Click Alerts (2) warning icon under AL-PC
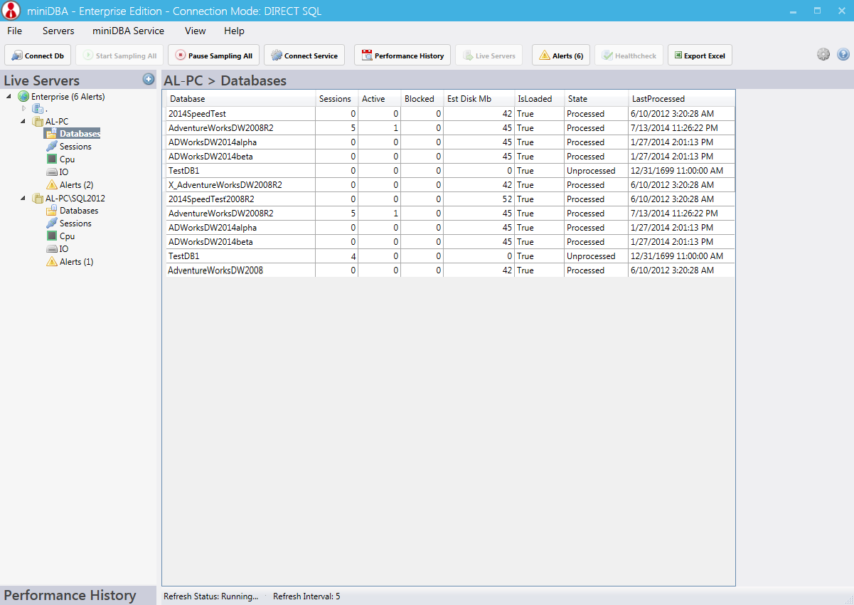Image resolution: width=854 pixels, height=605 pixels. 51,185
